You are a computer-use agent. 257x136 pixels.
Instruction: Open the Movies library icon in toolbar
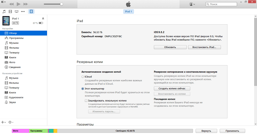[x=10, y=12]
